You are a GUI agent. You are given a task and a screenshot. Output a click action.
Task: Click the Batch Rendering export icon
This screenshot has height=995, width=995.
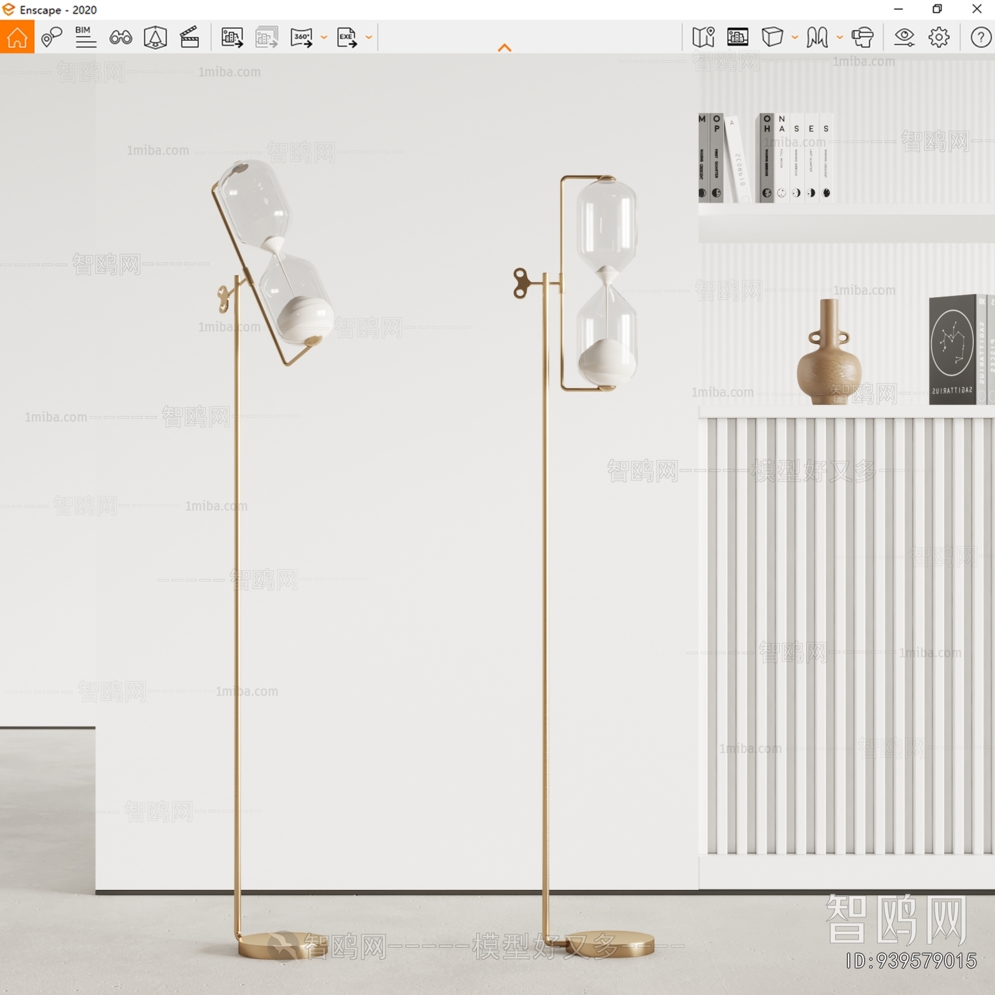point(267,37)
